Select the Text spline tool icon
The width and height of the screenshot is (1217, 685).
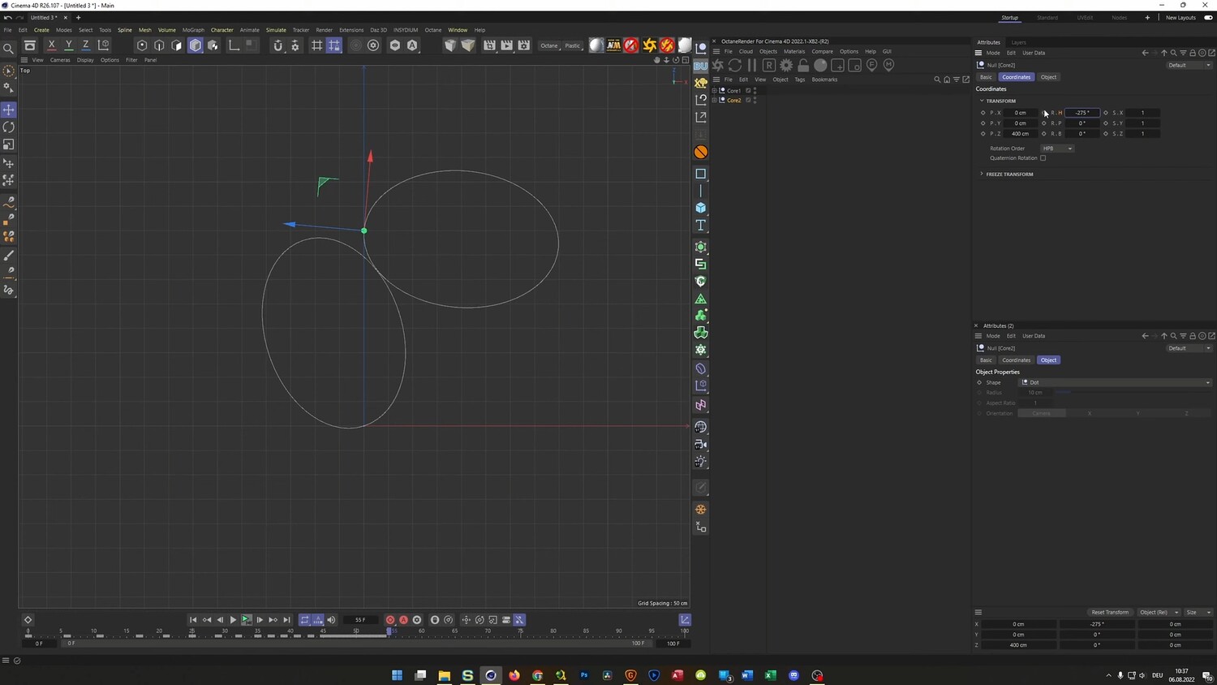[701, 225]
